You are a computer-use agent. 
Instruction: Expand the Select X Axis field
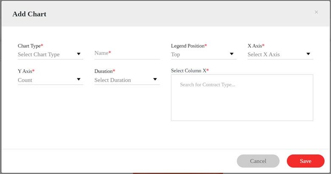(274, 54)
